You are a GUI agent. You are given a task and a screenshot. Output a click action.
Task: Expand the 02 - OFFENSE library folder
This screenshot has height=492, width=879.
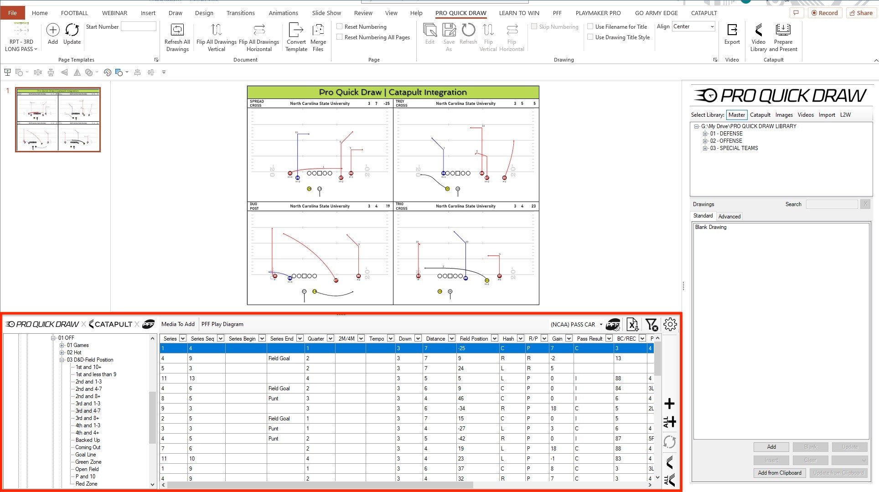pyautogui.click(x=705, y=141)
